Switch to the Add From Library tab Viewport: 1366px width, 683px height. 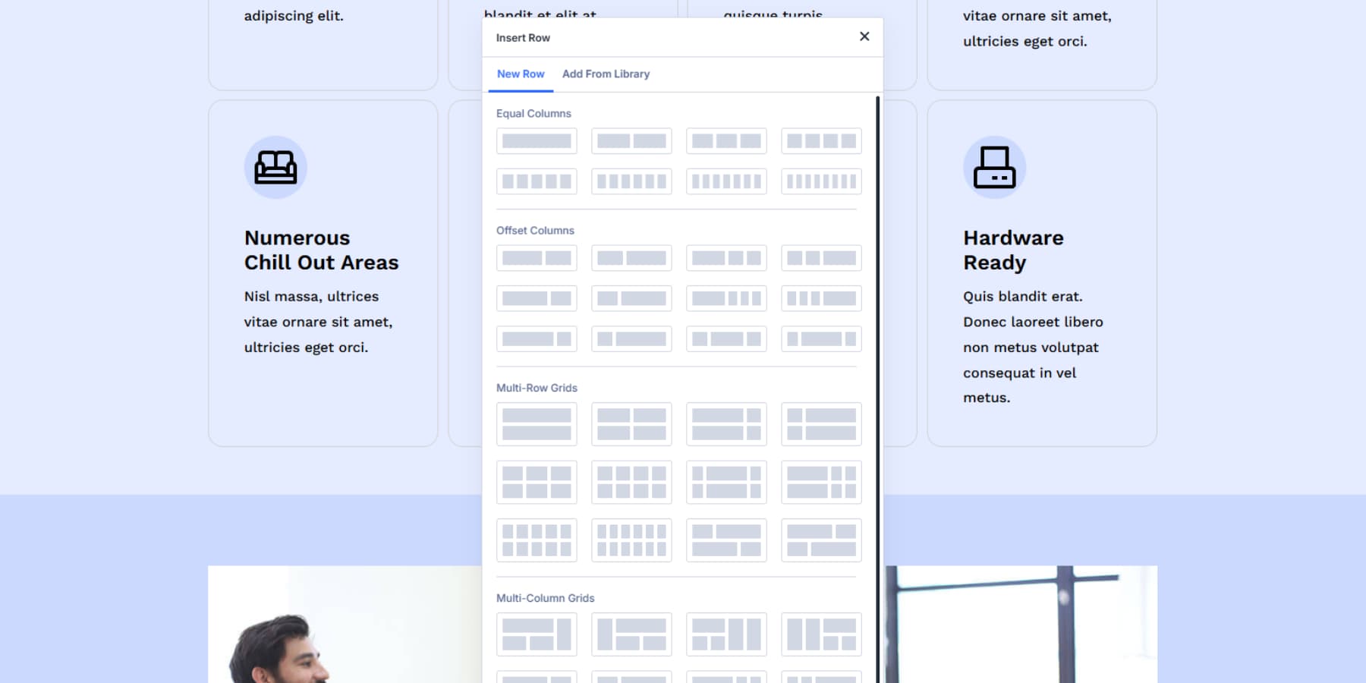click(606, 74)
